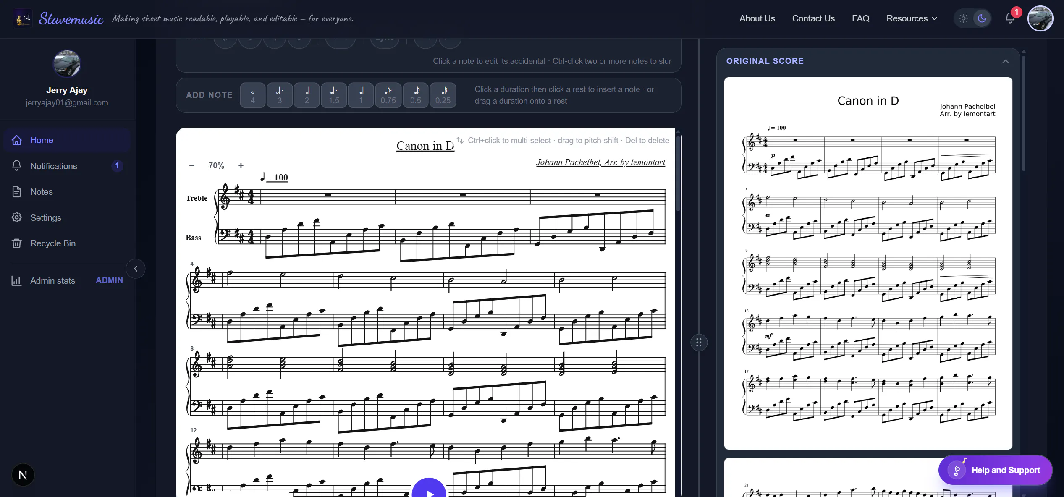Click the Home house icon in sidebar
The height and width of the screenshot is (497, 1064).
[x=17, y=140]
